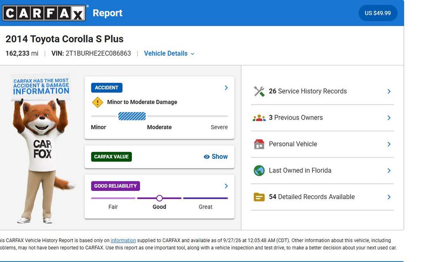Expand the 3 Previous Owners chevron
This screenshot has width=422, height=262.
(389, 118)
